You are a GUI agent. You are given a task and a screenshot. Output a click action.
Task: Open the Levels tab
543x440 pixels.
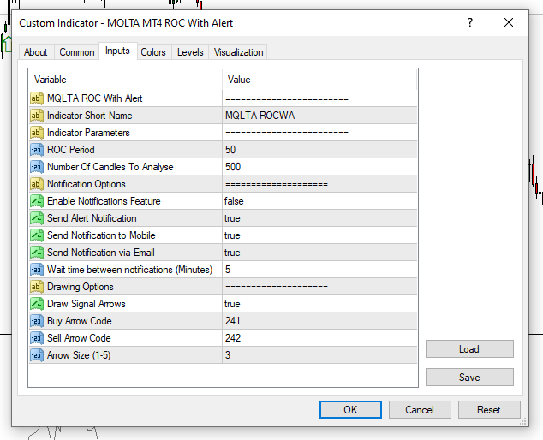coord(190,52)
